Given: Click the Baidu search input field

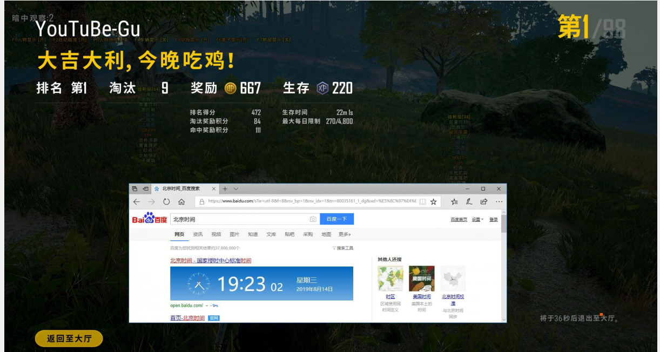Looking at the screenshot, I should coord(239,219).
